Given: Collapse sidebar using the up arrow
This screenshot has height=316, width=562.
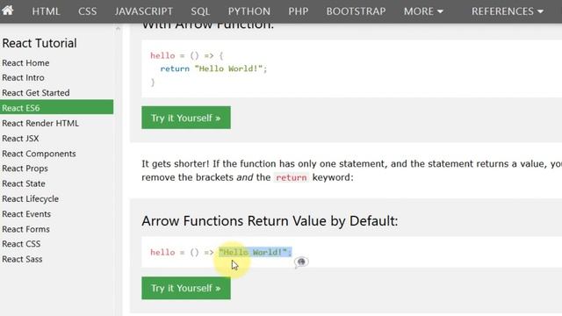Looking at the screenshot, I should point(118,28).
